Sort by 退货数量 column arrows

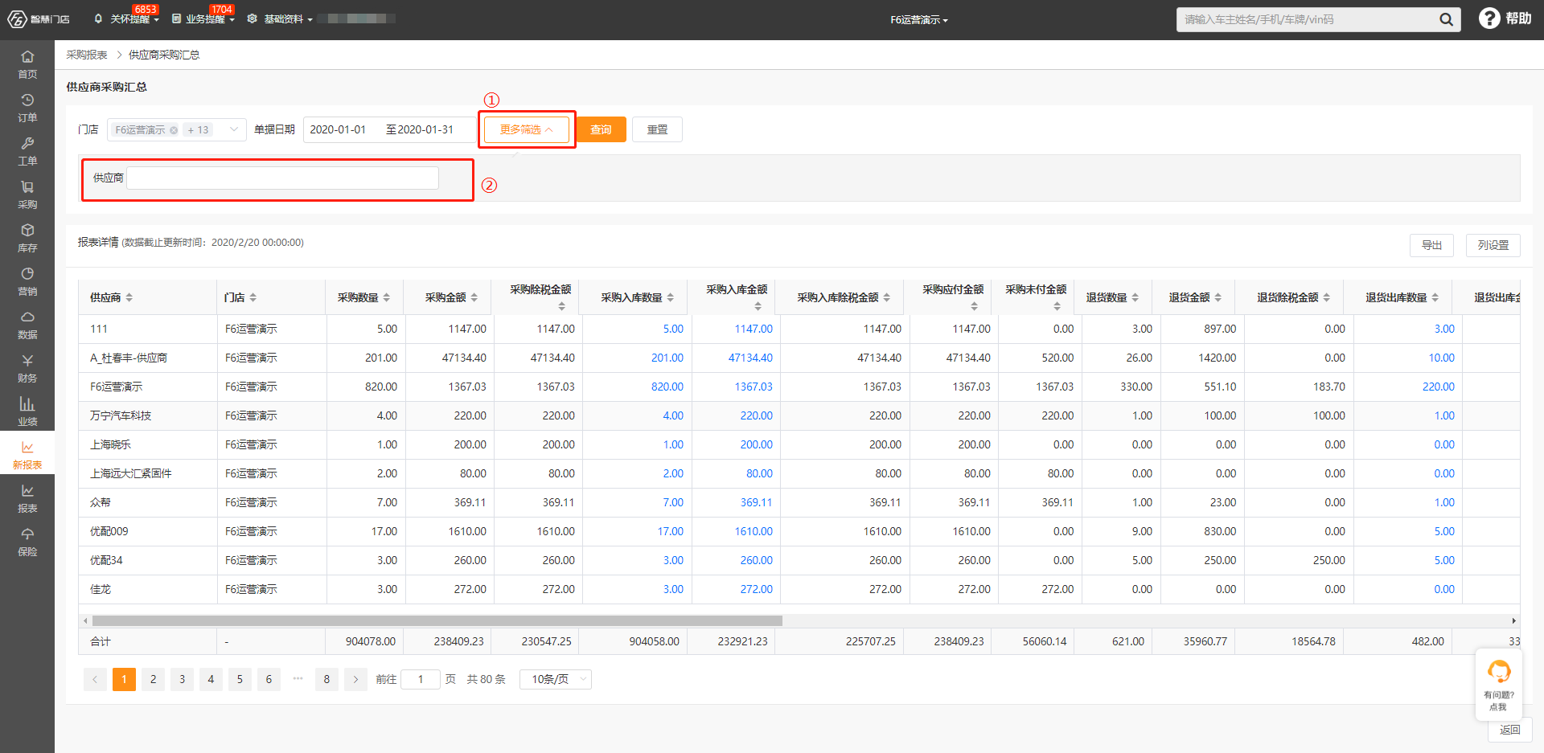click(x=1135, y=297)
